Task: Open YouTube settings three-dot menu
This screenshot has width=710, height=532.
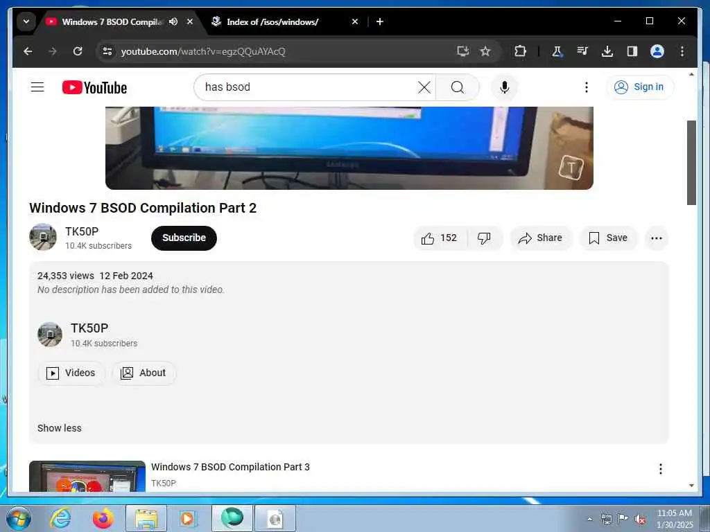Action: pyautogui.click(x=587, y=87)
